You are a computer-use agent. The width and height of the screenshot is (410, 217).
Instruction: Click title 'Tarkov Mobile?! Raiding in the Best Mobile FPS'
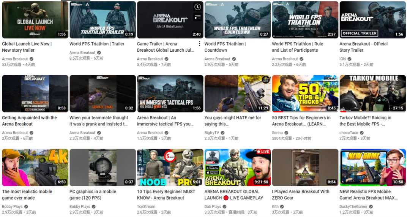coord(365,121)
